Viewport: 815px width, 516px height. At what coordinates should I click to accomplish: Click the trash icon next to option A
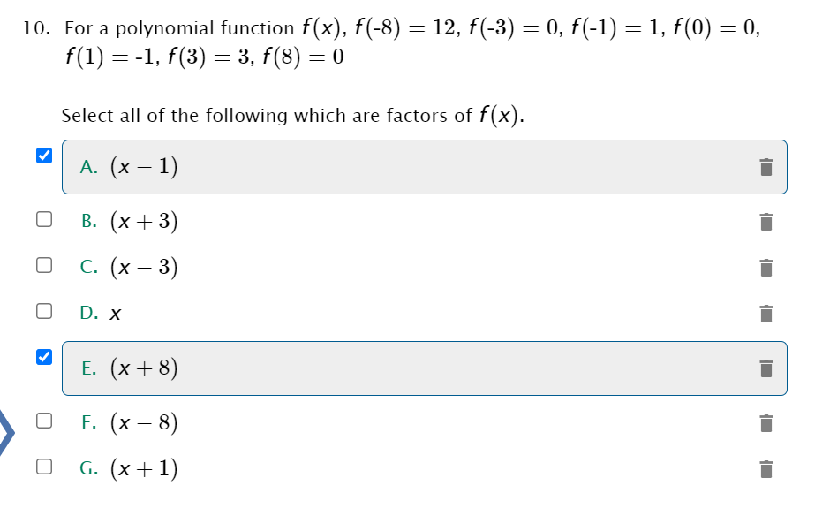(766, 168)
